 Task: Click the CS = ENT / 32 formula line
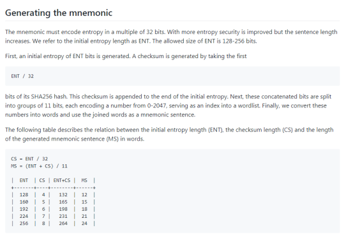click(29, 159)
